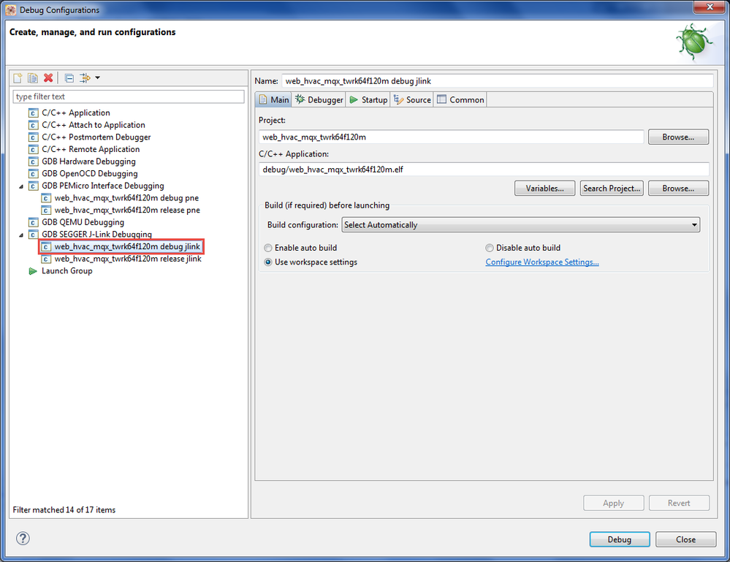This screenshot has width=730, height=562.
Task: Select GDB QEMU Debugging item
Action: tap(83, 222)
